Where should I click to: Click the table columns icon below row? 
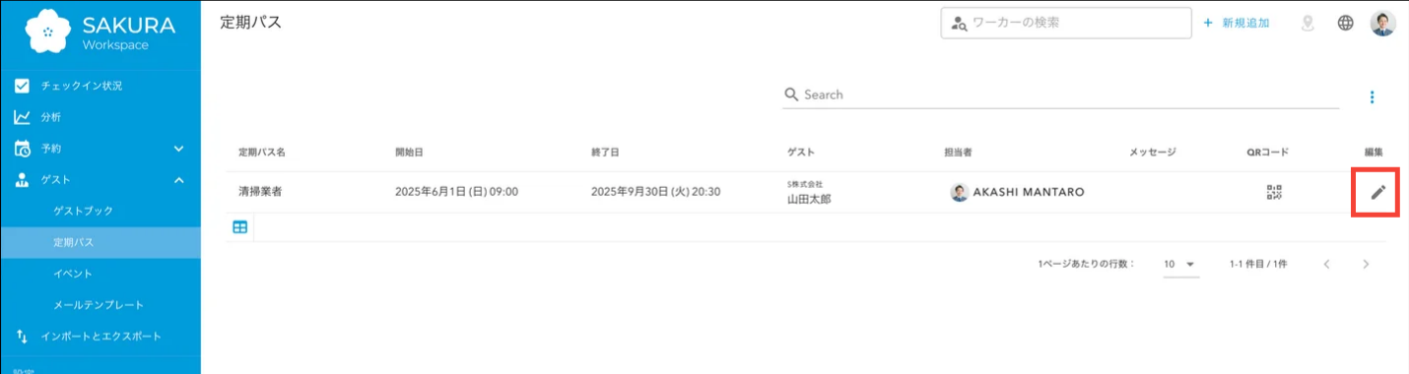point(239,227)
